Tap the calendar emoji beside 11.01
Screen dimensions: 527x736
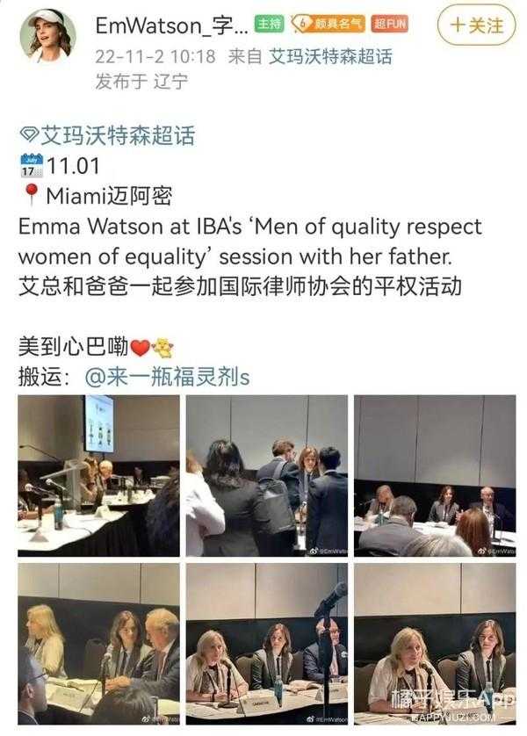point(32,166)
